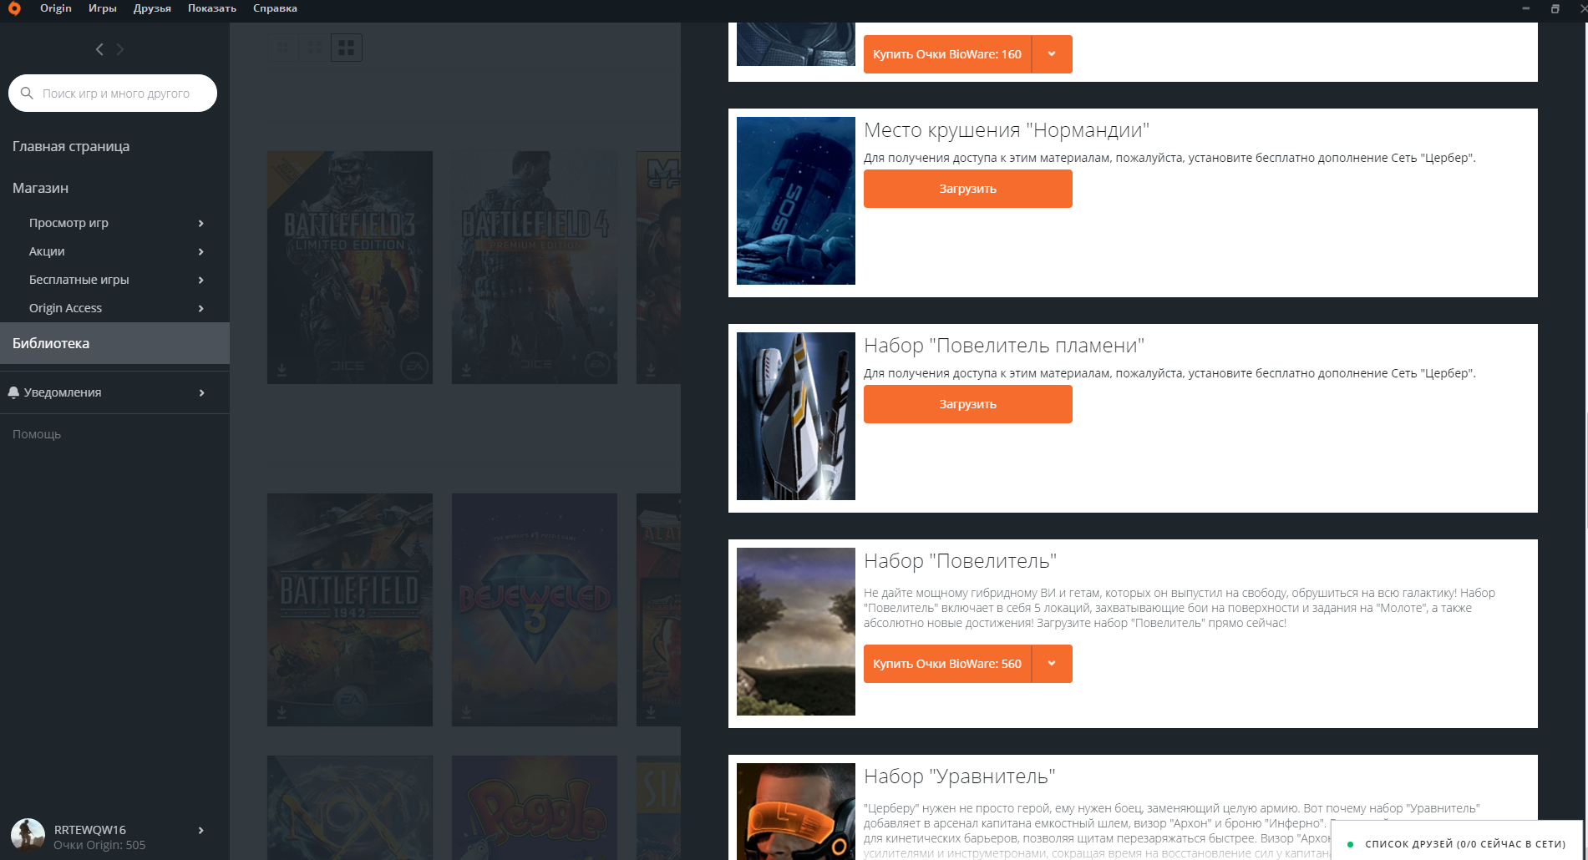The width and height of the screenshot is (1588, 860).
Task: Click the Набор "Уравнитель" thumbnail image
Action: pos(796,812)
